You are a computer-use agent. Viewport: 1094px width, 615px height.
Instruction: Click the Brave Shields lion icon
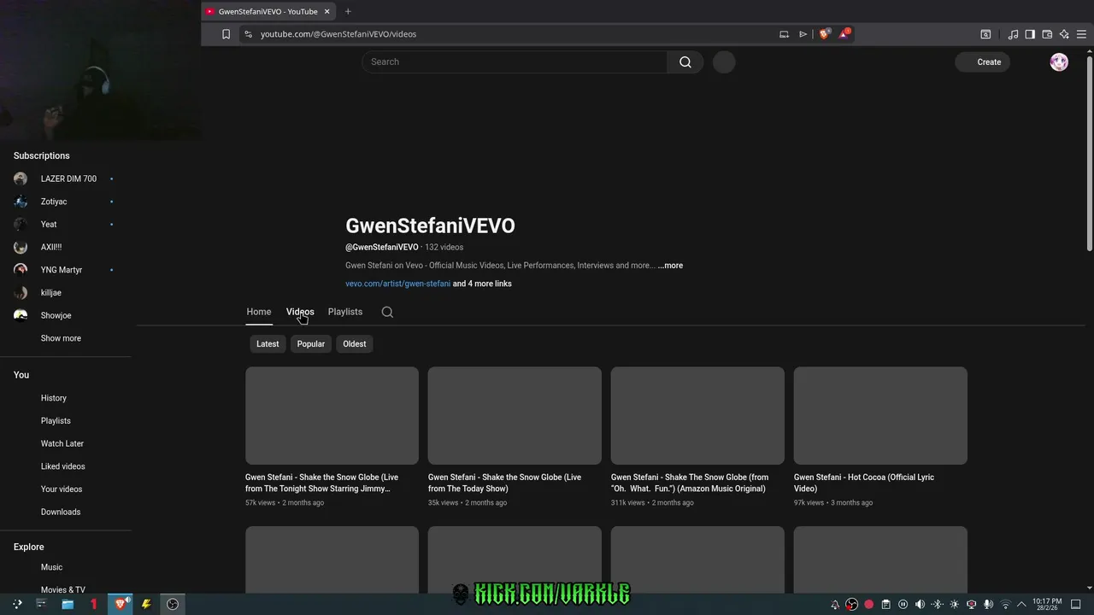pos(824,34)
